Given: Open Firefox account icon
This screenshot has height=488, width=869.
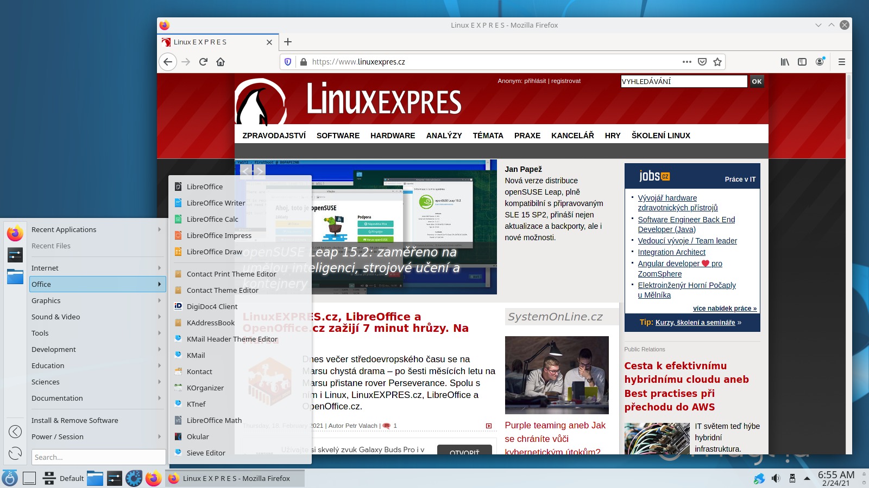Looking at the screenshot, I should point(820,62).
